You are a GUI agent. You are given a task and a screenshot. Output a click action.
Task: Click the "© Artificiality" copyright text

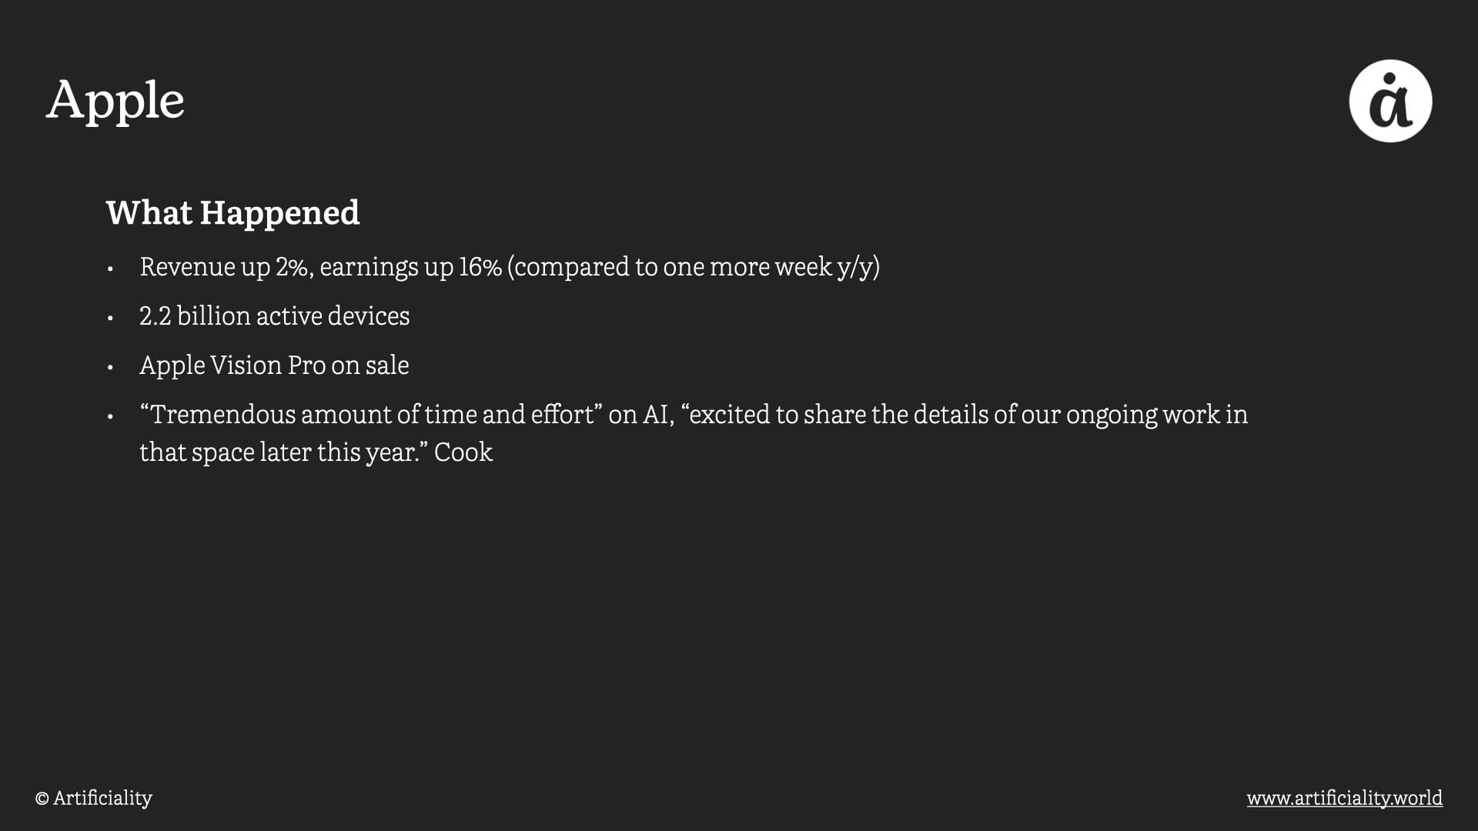94,798
